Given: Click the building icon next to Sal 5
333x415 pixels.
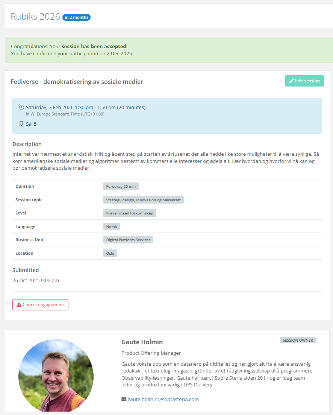Looking at the screenshot, I should (x=21, y=124).
